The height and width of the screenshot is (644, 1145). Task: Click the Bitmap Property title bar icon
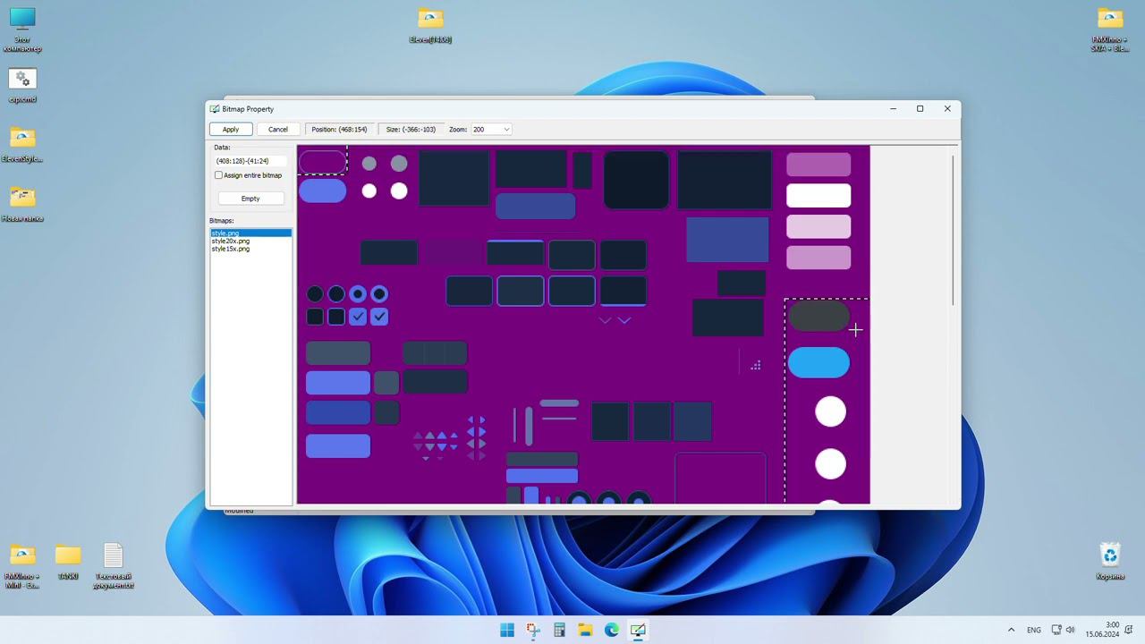(x=215, y=109)
